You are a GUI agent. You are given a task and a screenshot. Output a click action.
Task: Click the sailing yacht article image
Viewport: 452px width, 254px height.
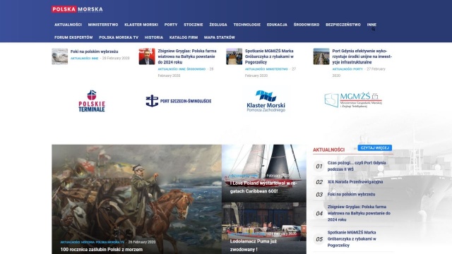click(264, 173)
